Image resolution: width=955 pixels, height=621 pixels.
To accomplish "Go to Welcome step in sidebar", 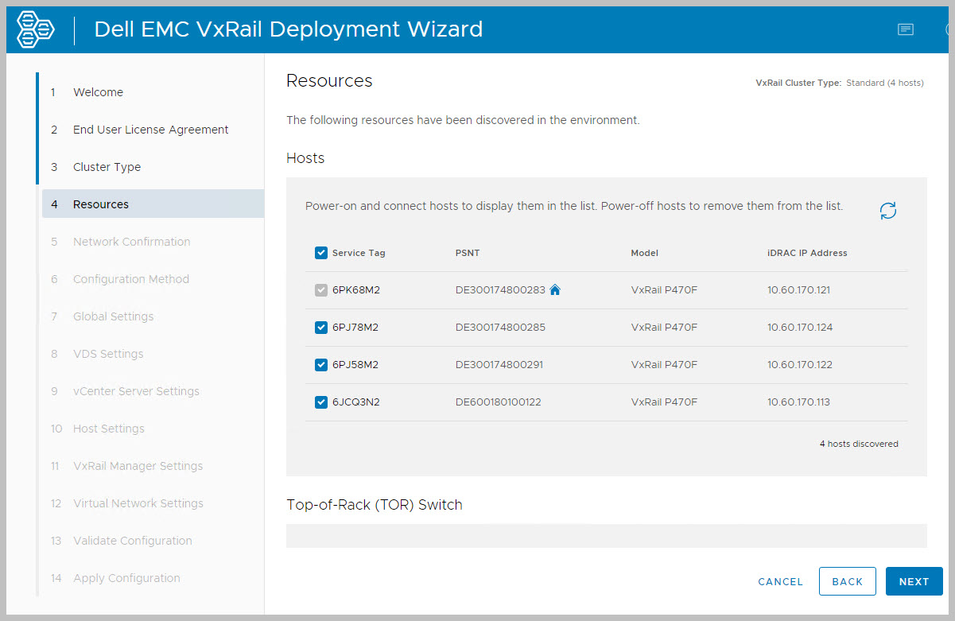I will [x=98, y=92].
